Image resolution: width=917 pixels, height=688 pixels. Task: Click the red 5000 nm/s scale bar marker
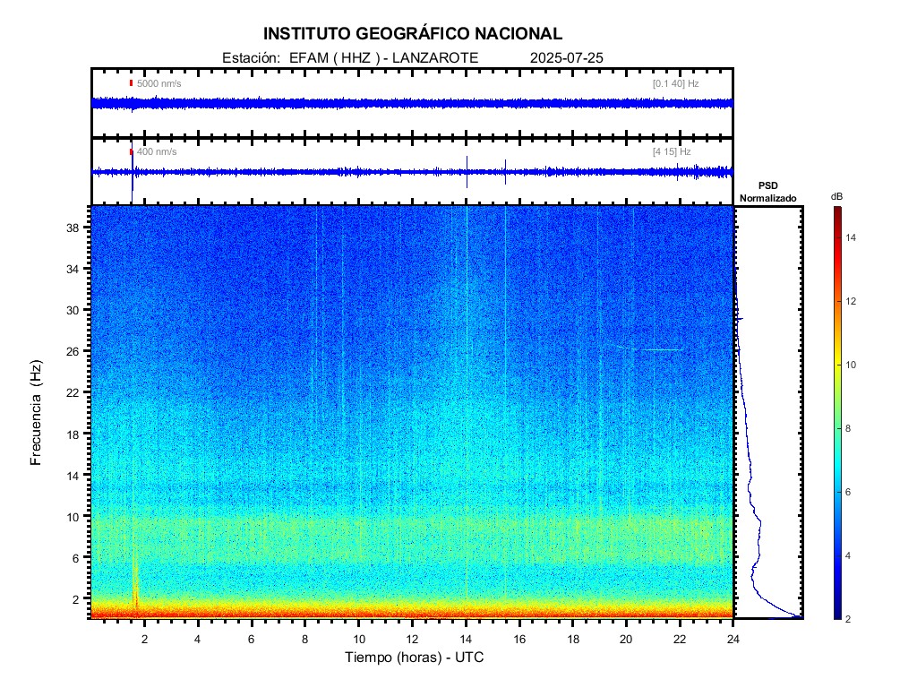pyautogui.click(x=131, y=83)
